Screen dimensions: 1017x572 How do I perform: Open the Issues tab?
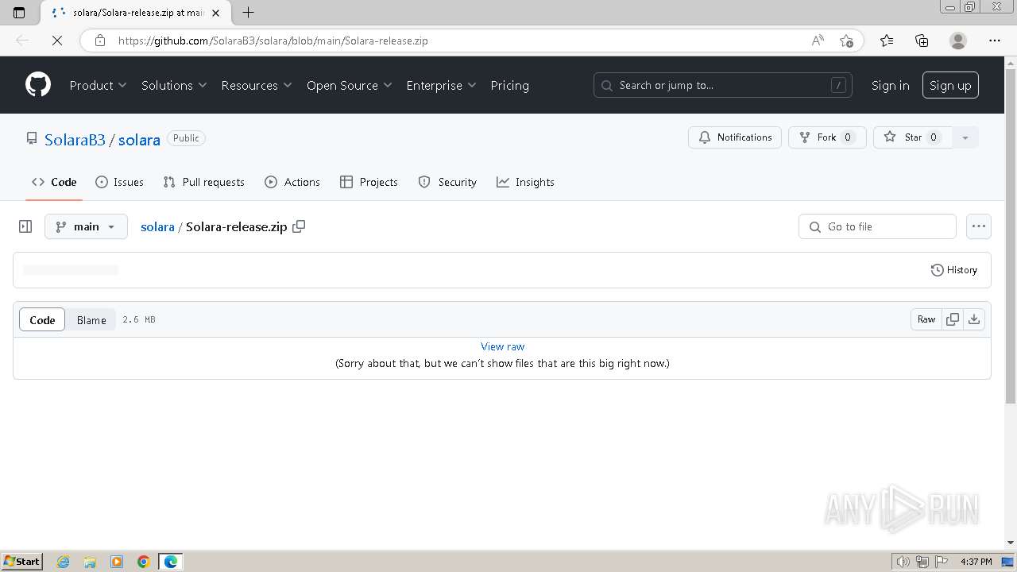pos(119,182)
